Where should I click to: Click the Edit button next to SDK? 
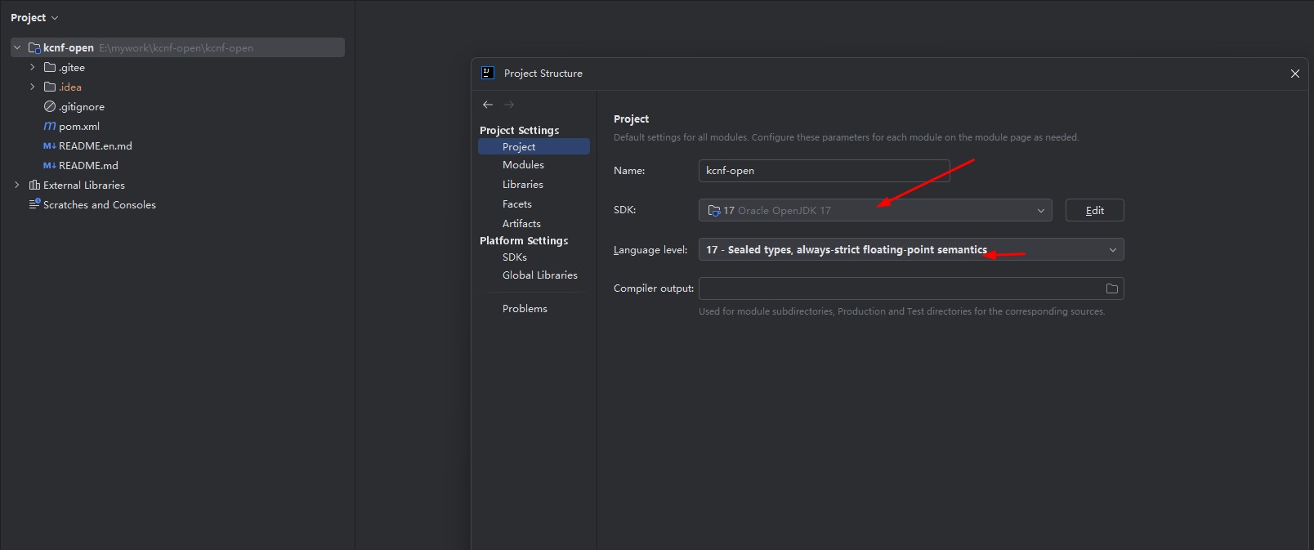[1094, 211]
